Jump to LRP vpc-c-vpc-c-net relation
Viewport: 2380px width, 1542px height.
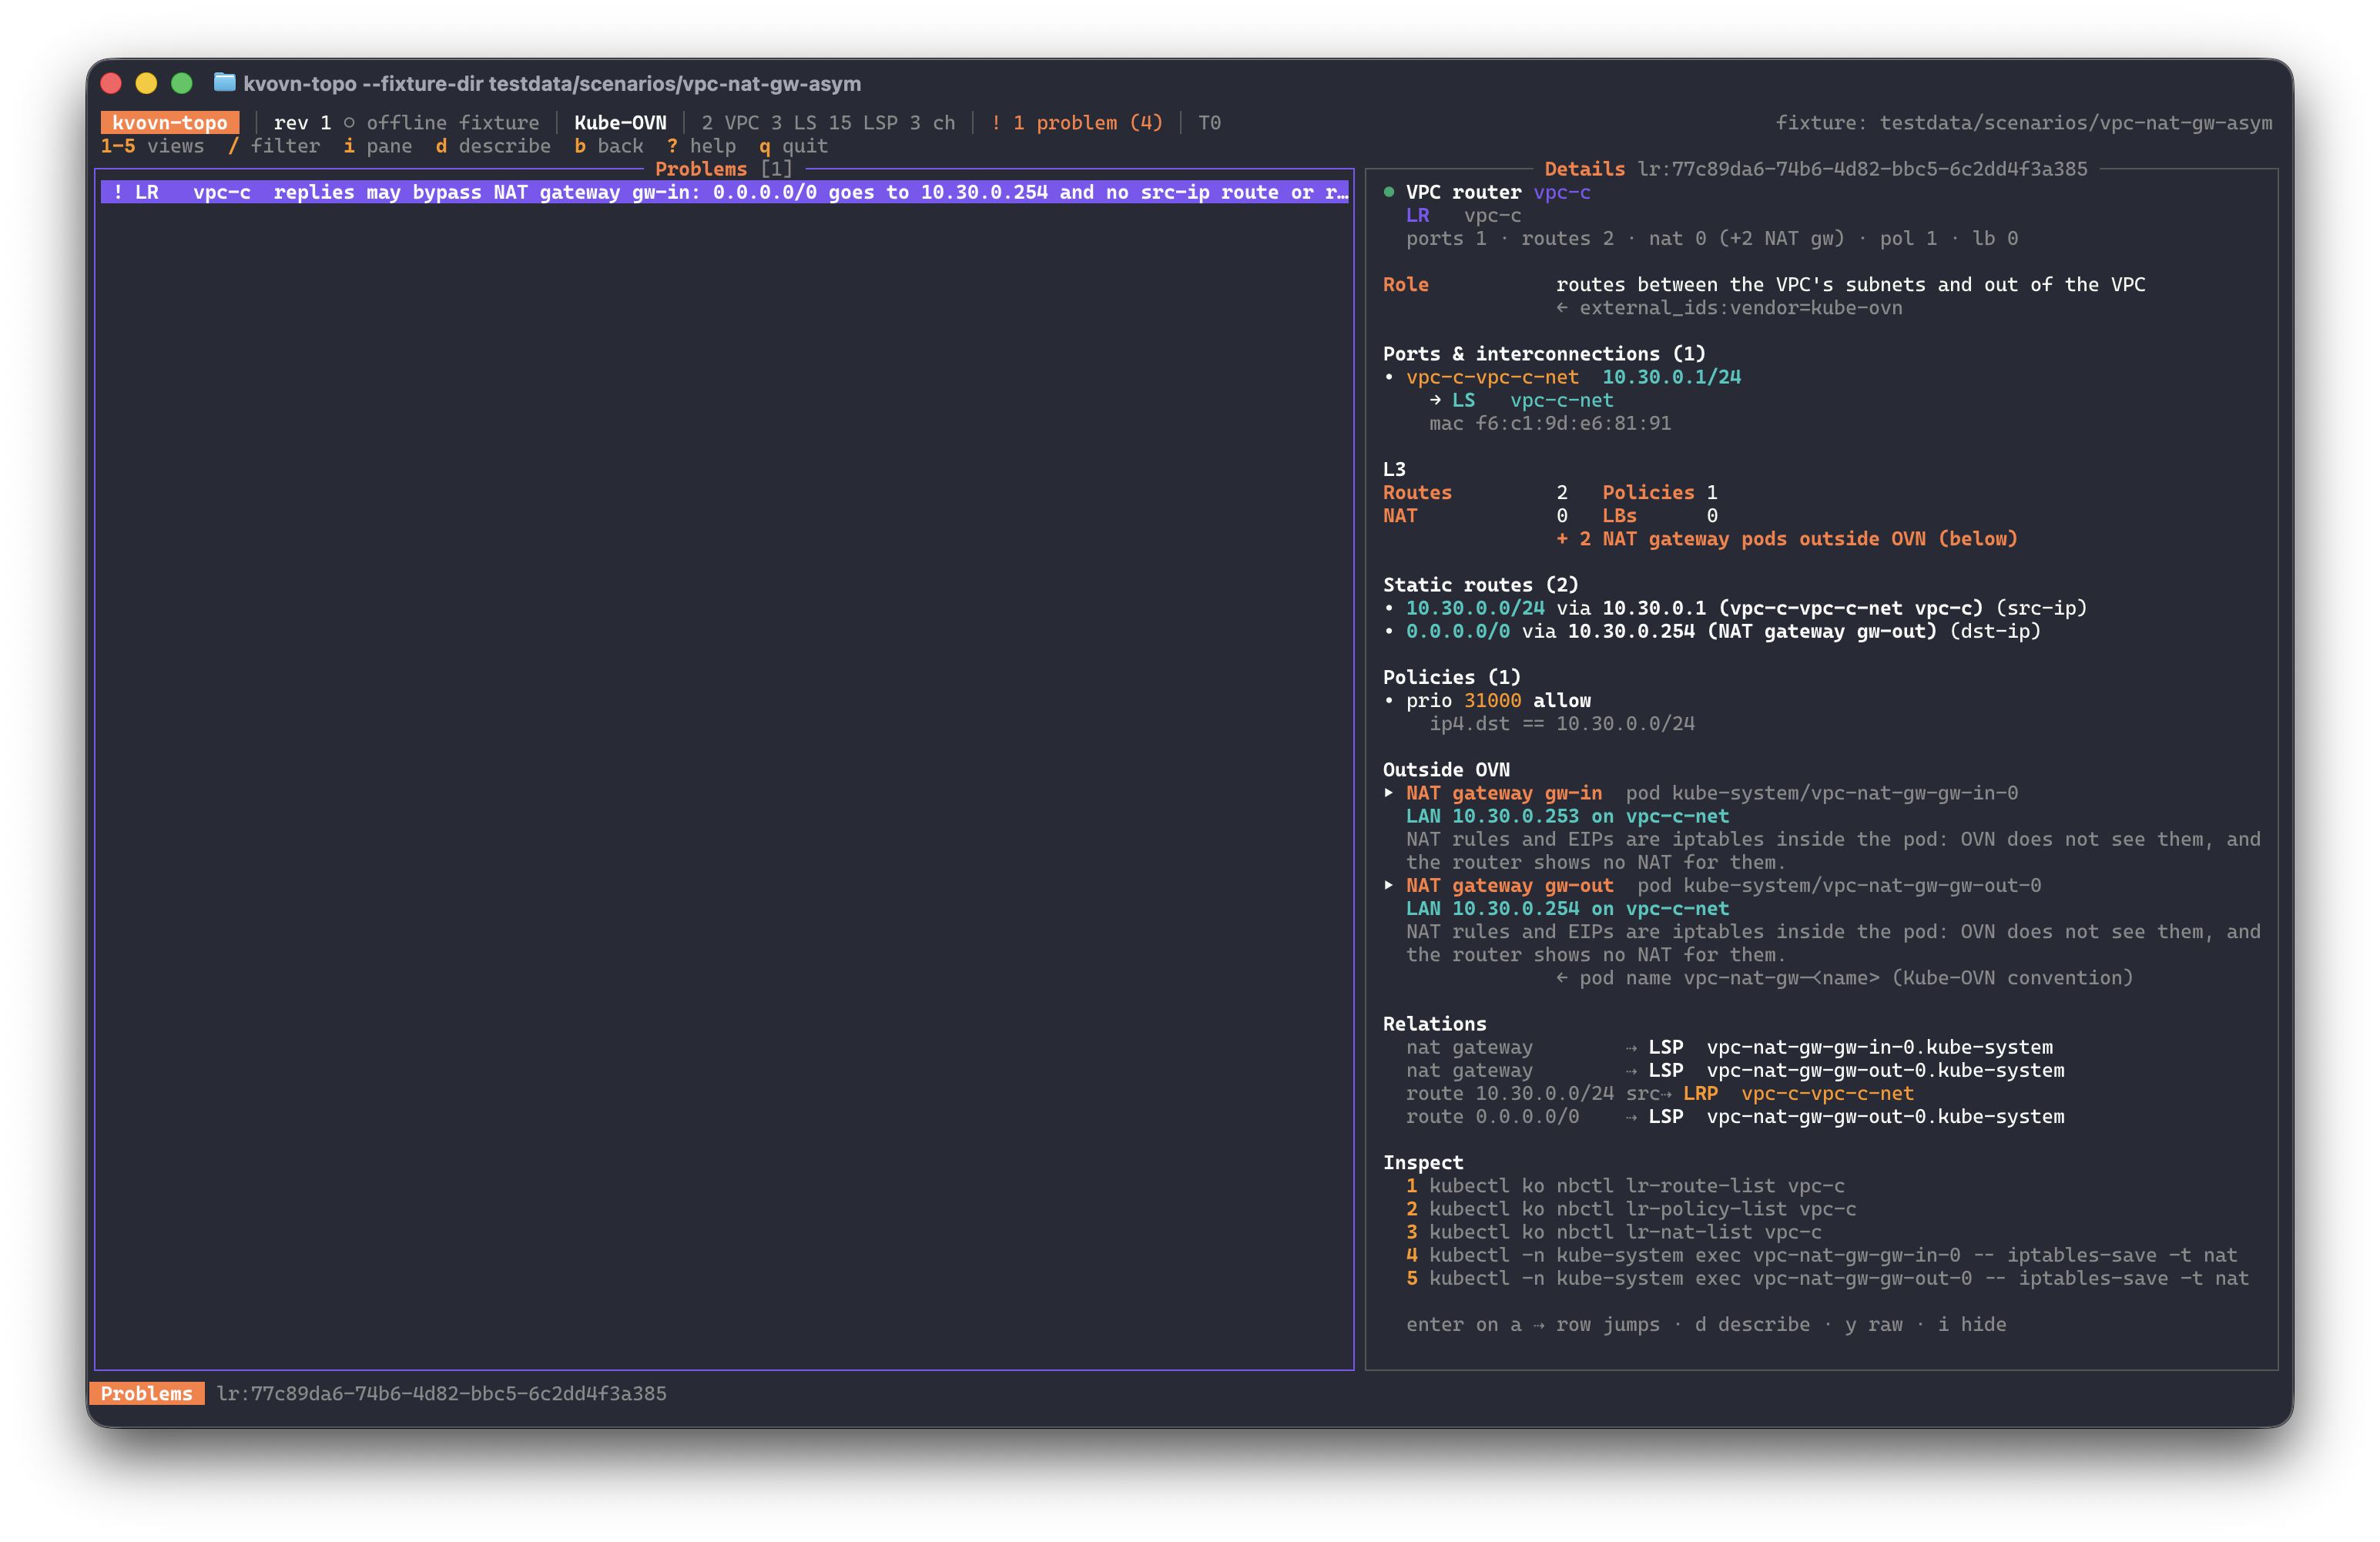(x=1798, y=1093)
